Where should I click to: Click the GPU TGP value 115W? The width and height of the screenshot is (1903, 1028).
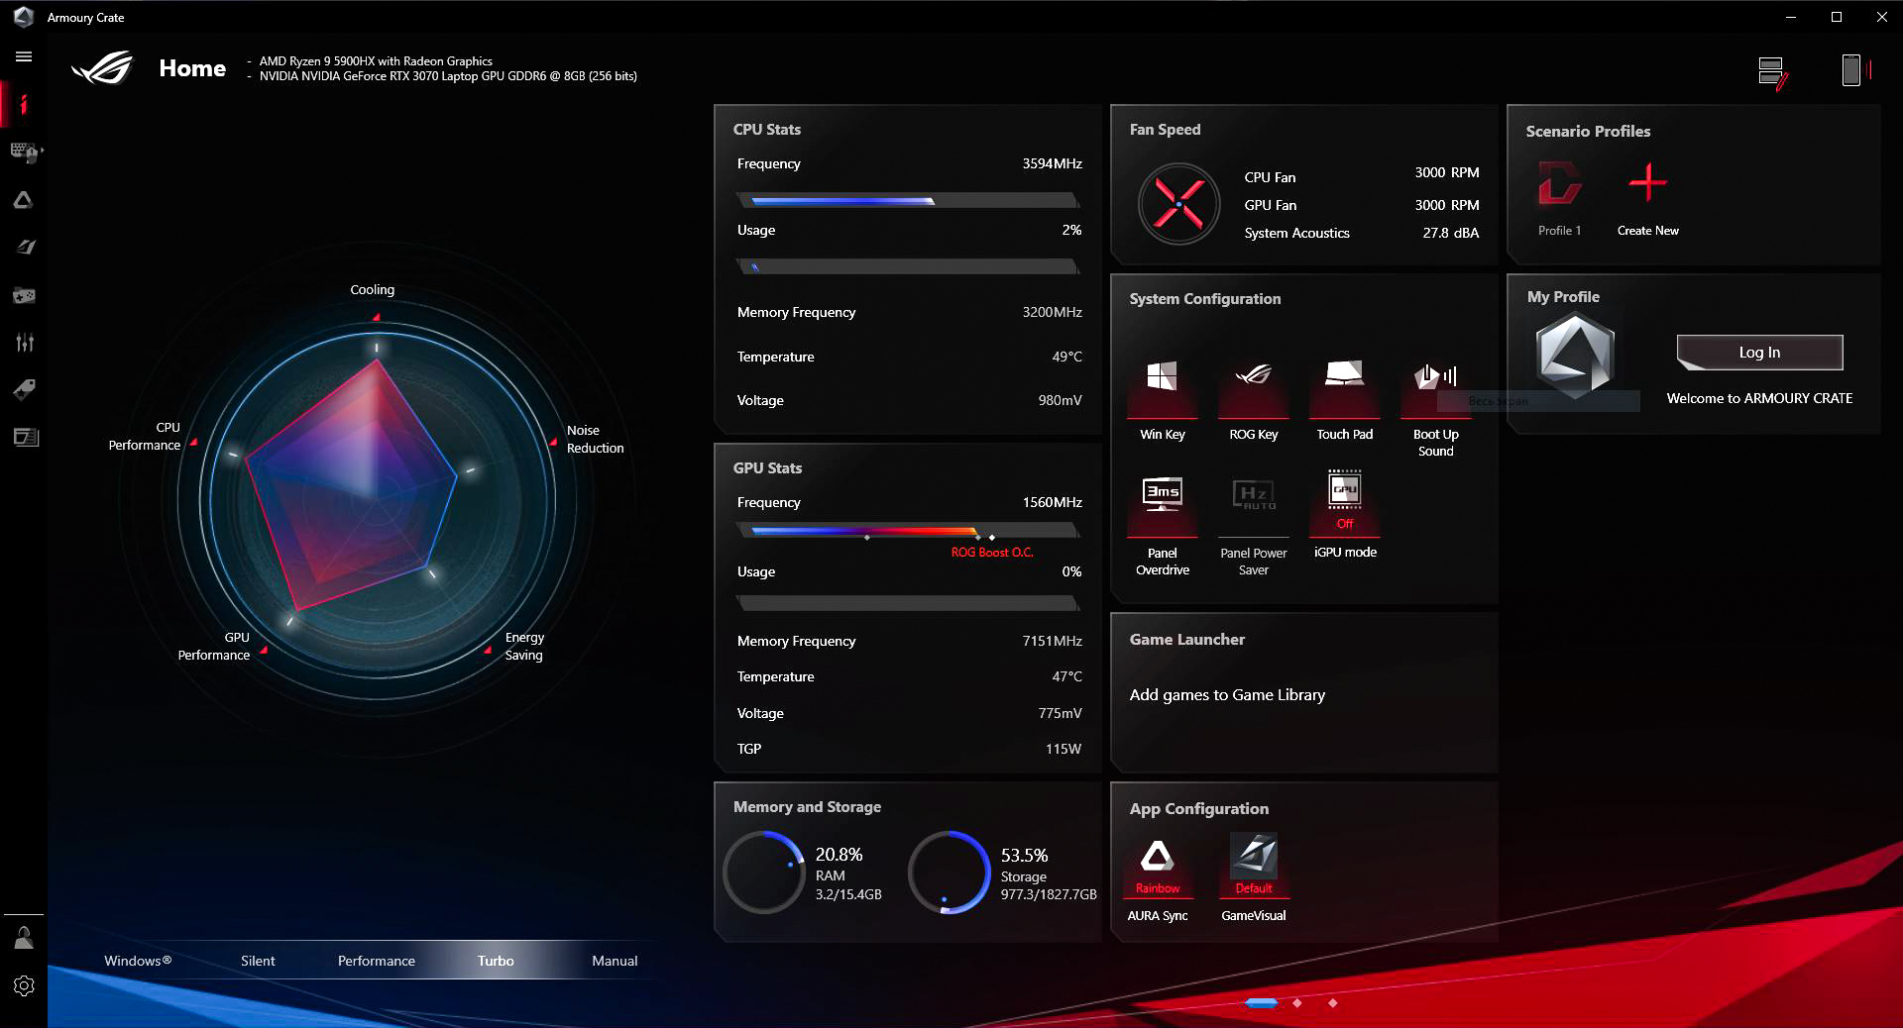(1063, 749)
